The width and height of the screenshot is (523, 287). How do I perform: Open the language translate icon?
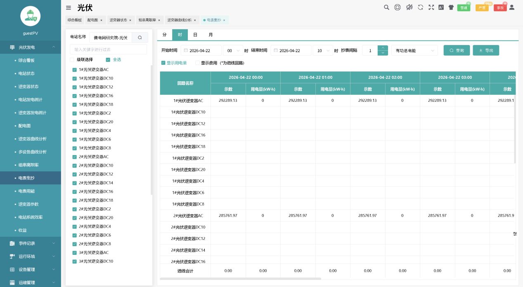pos(441,7)
